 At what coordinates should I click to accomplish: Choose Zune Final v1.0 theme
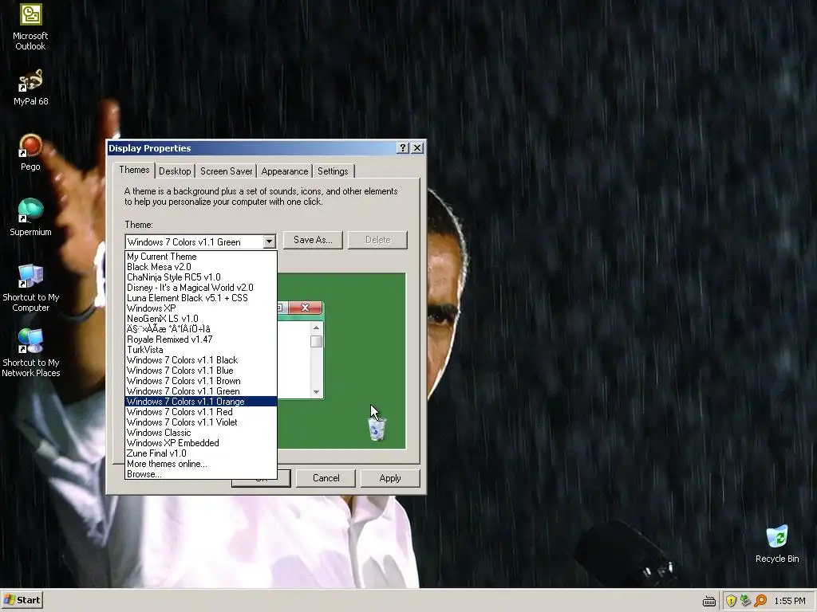pyautogui.click(x=200, y=453)
